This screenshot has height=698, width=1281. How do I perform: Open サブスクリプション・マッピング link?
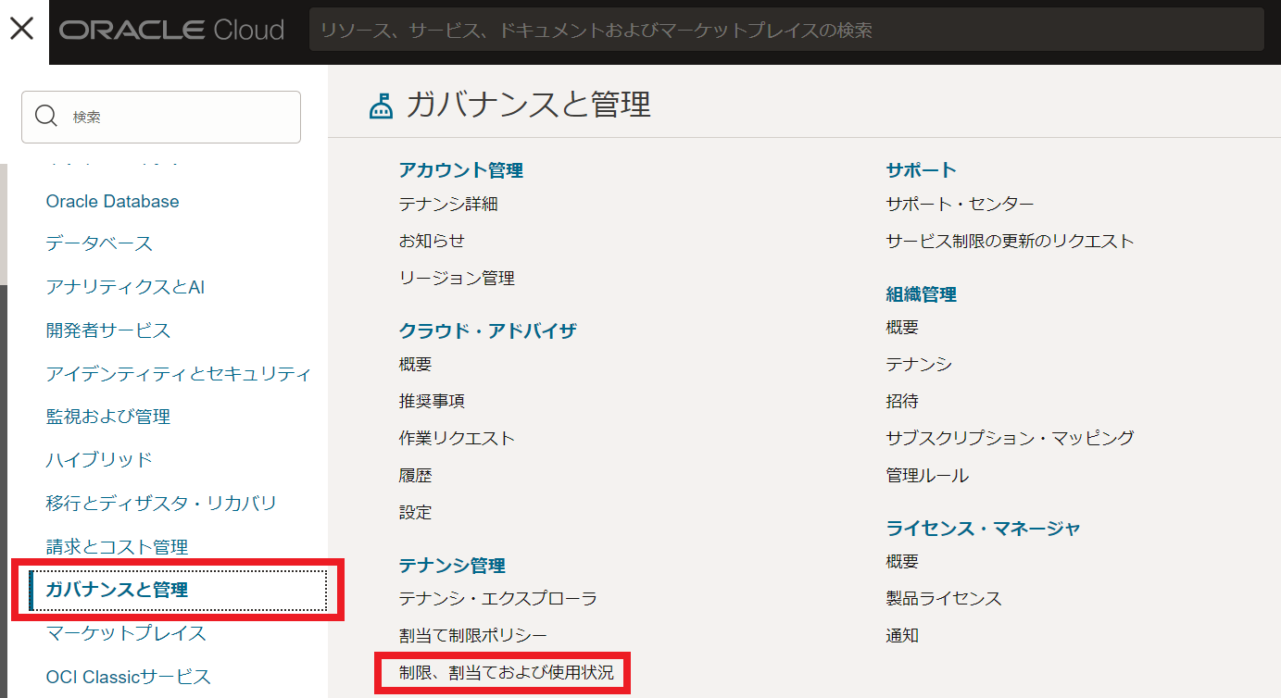pyautogui.click(x=1010, y=438)
